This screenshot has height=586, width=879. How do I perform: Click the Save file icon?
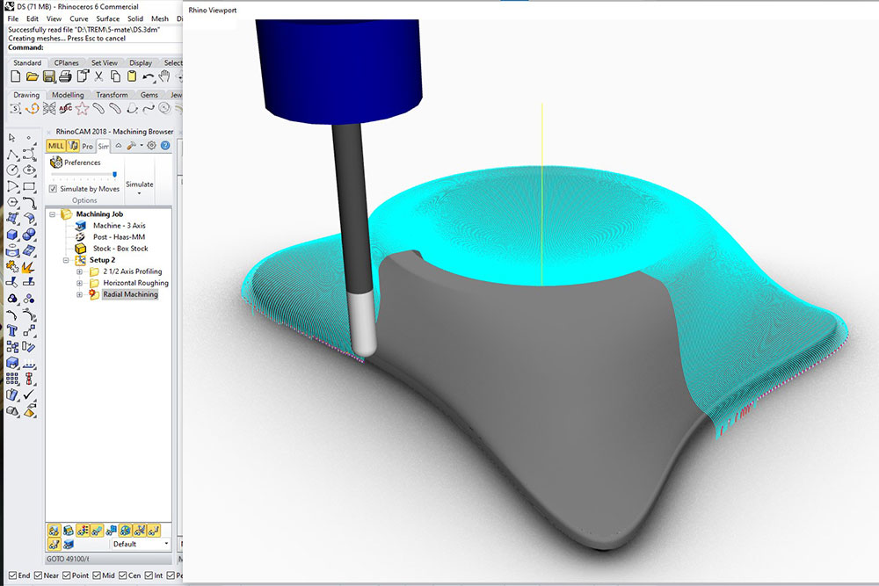[49, 77]
